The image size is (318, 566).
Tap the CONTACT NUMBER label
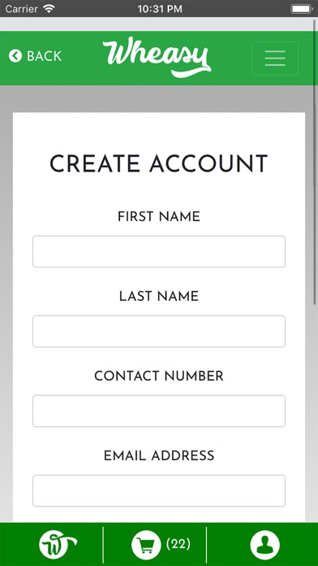tap(159, 377)
